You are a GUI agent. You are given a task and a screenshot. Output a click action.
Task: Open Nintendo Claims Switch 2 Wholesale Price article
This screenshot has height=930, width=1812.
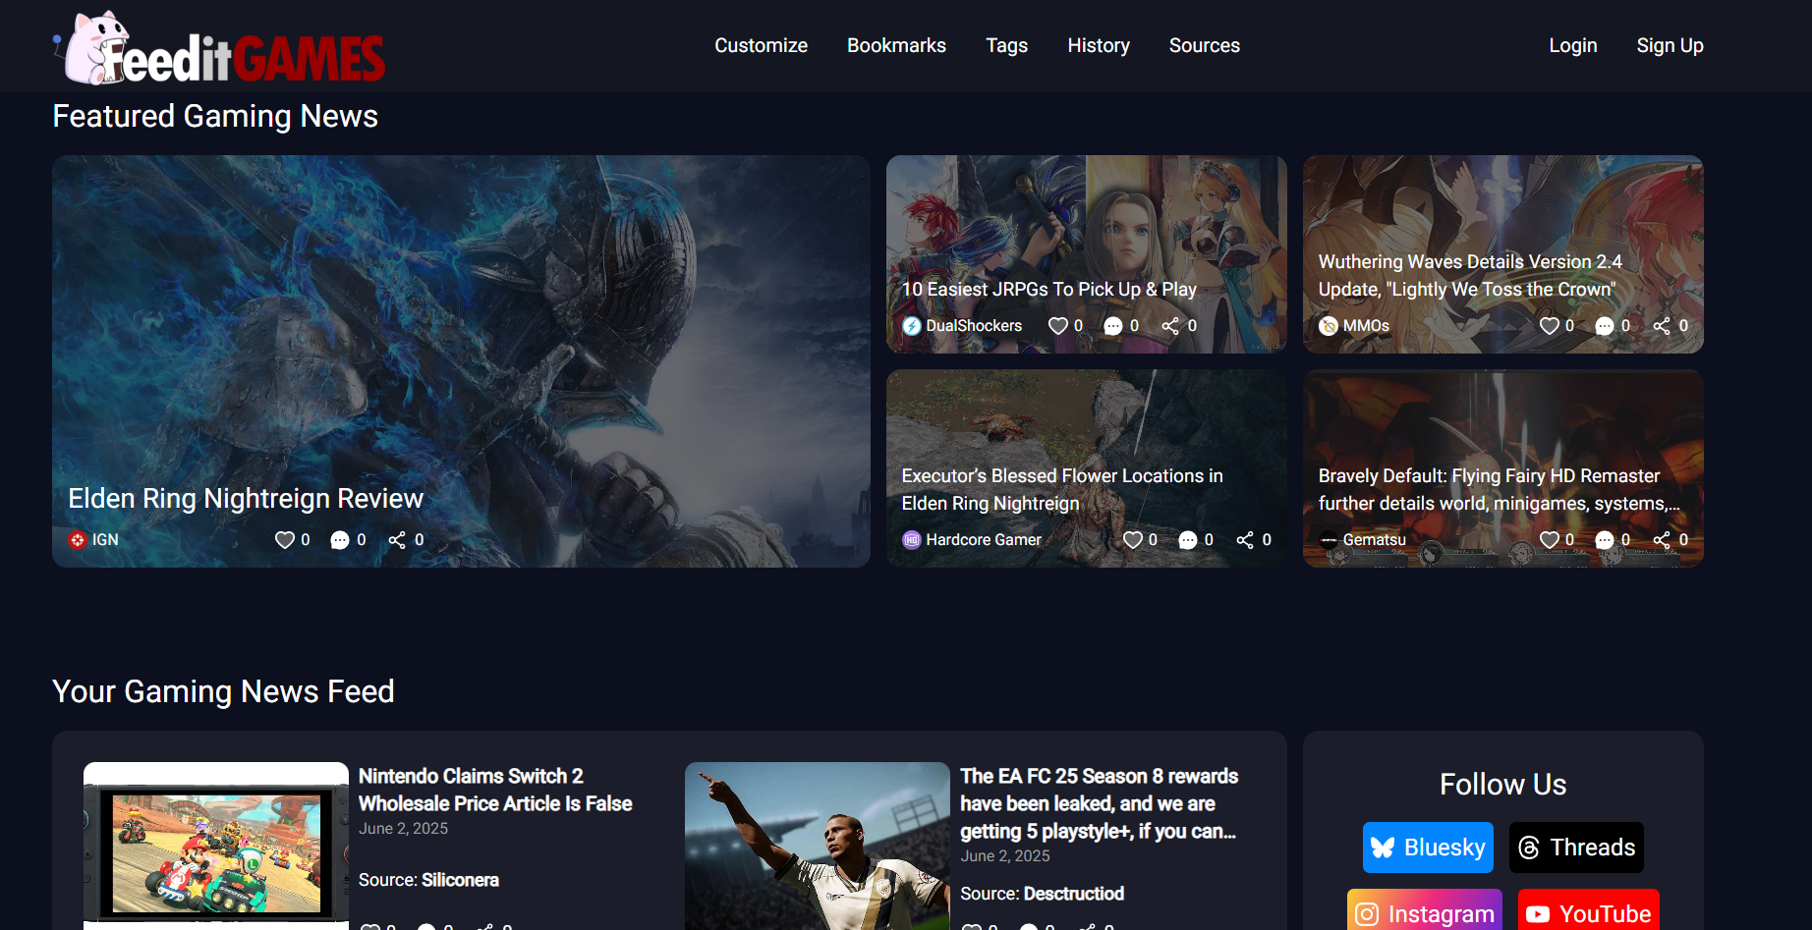(495, 790)
